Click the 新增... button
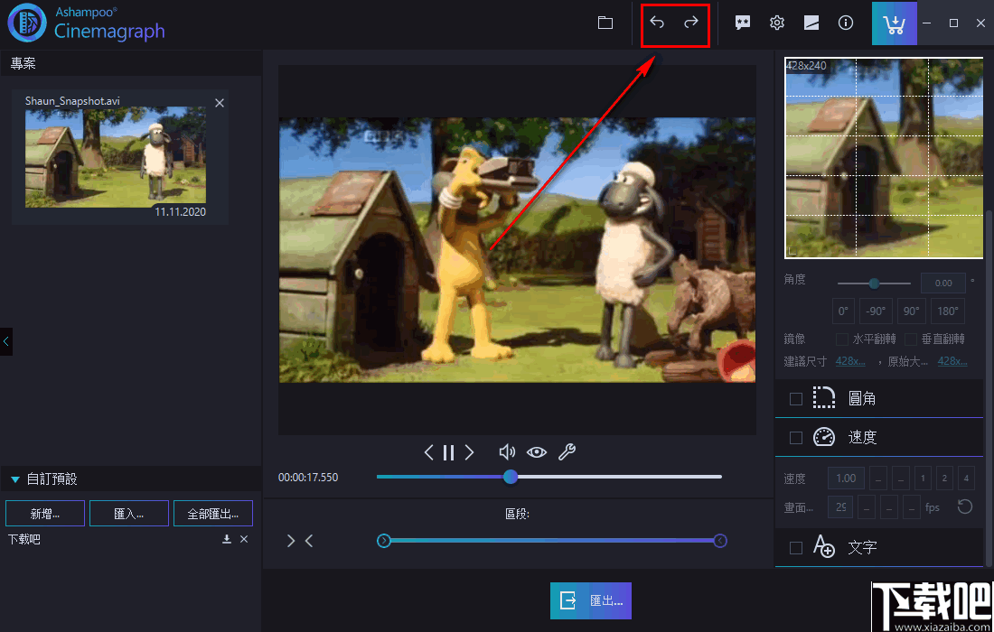This screenshot has width=994, height=632. (x=45, y=514)
